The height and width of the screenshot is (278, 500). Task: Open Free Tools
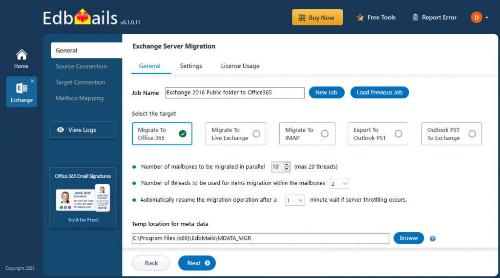point(376,18)
